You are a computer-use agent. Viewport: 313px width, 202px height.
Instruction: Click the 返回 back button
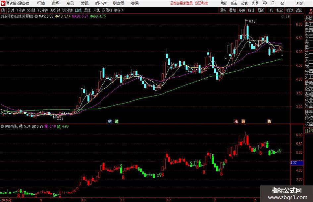click(299, 10)
